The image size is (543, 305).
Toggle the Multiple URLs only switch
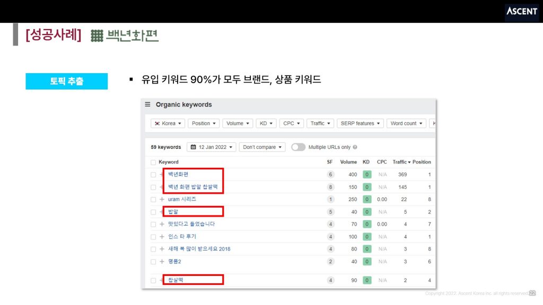[298, 147]
